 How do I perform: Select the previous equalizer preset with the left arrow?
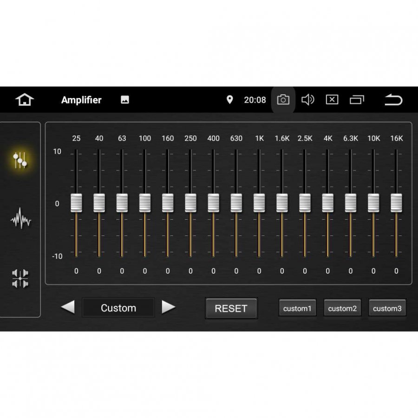[68, 307]
